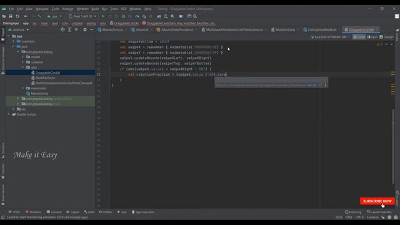
Task: Open the Favorites sidebar panel
Action: [2, 171]
